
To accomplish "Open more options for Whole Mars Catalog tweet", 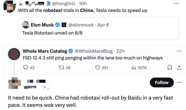I will coord(179,51).
